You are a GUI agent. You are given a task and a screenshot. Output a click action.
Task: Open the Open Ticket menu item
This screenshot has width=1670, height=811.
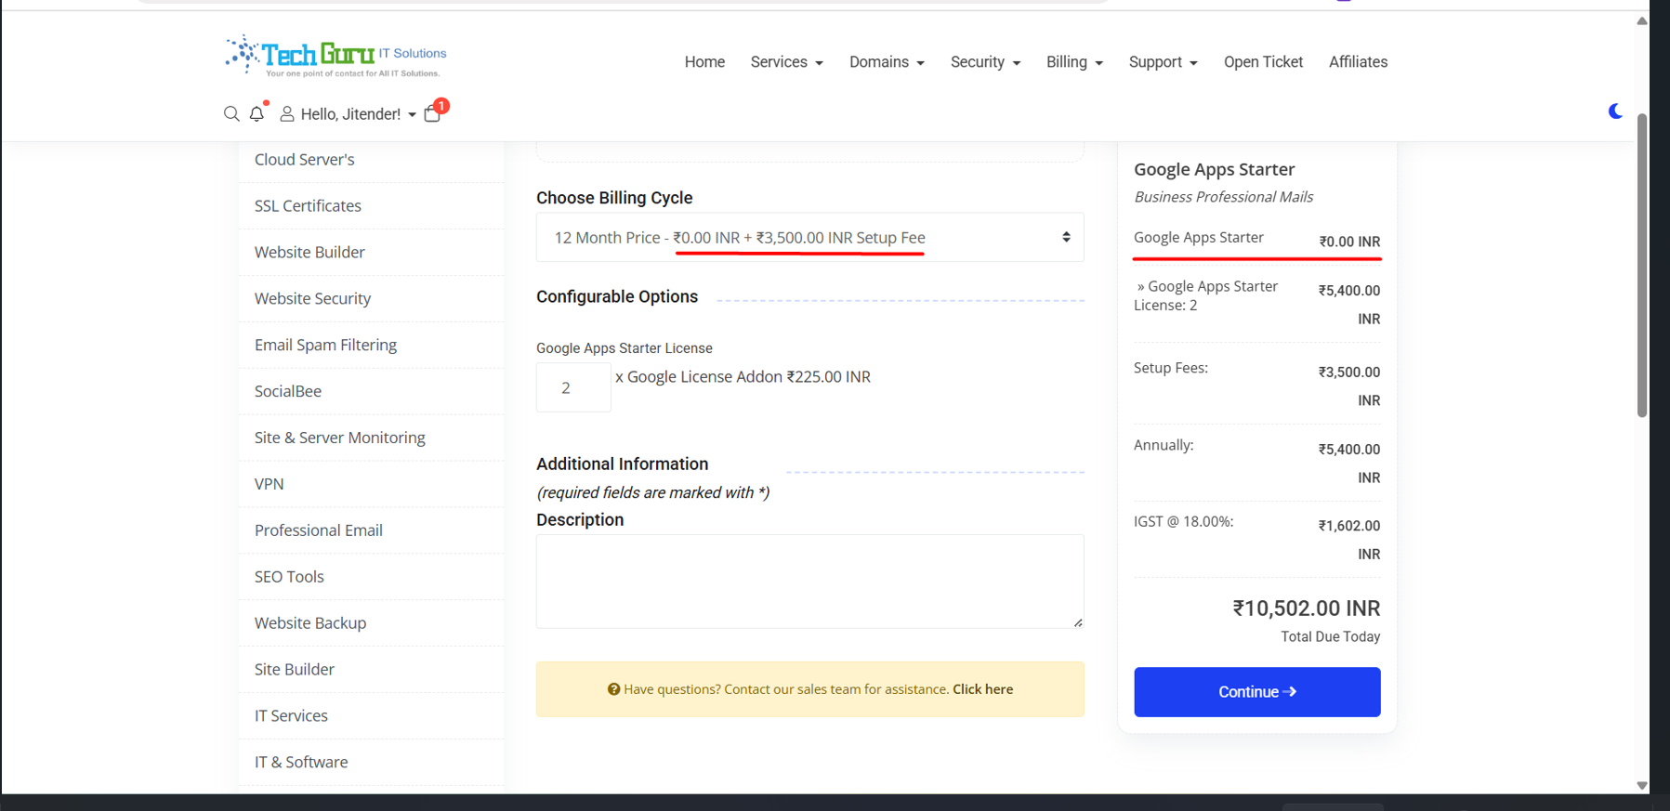point(1263,62)
